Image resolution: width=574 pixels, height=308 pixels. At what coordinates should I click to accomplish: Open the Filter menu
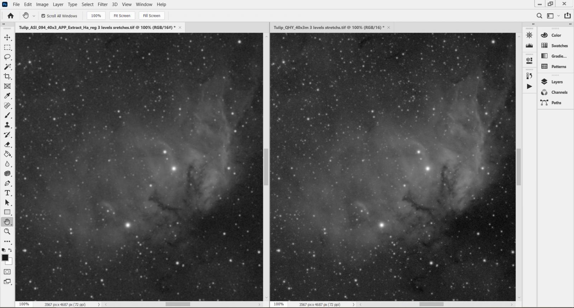[103, 4]
